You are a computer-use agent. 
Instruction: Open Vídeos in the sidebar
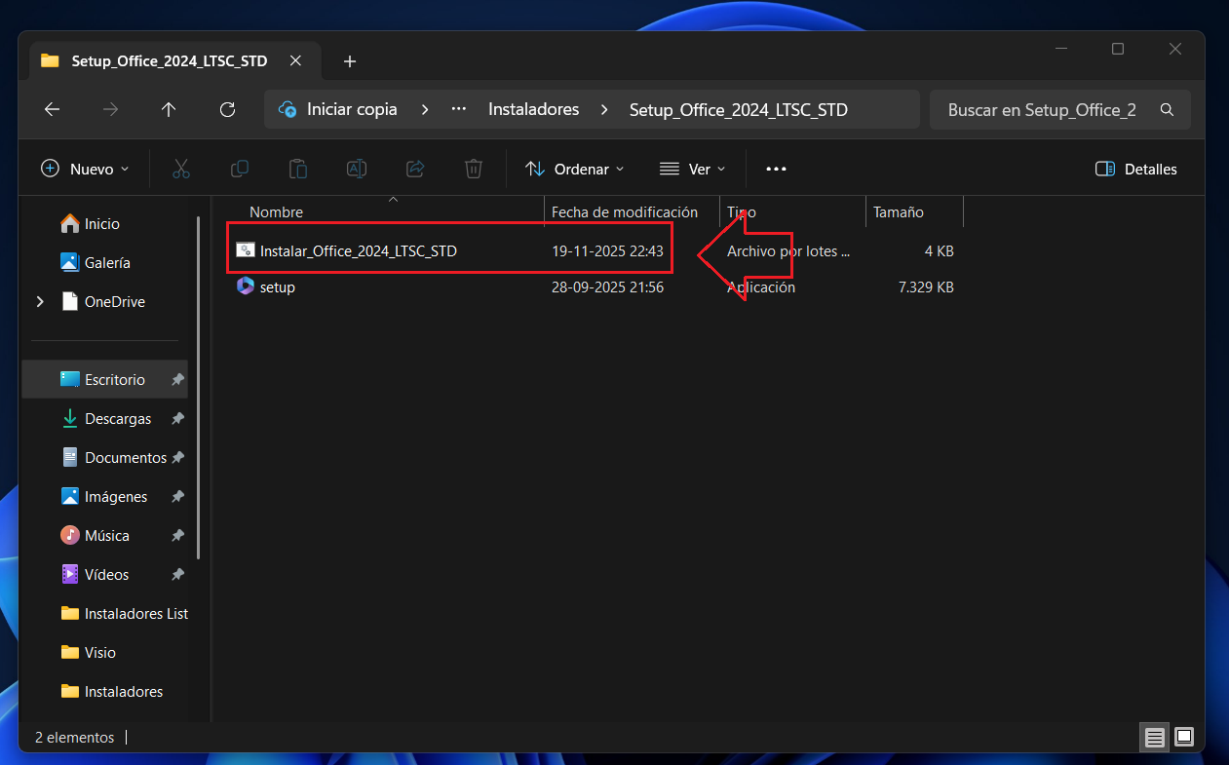[x=105, y=575]
